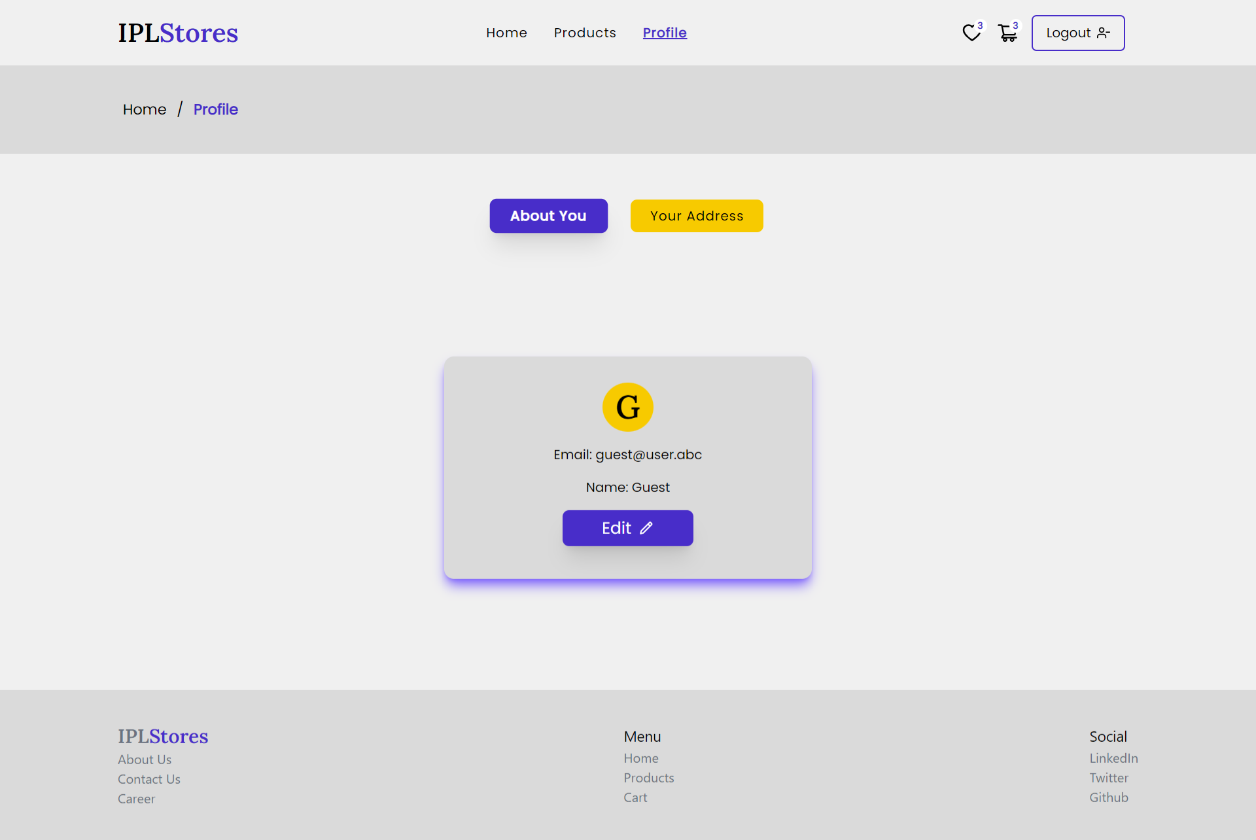Click the IPLStores header logo

[178, 33]
